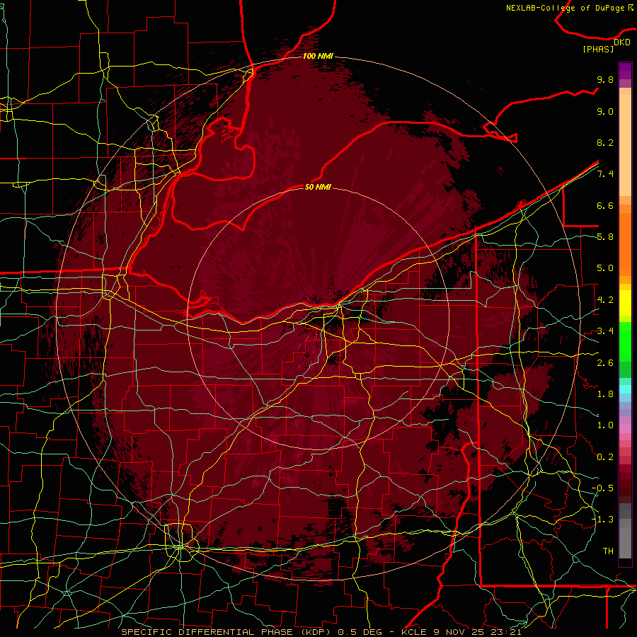Click the 9.0 value on the color scale
This screenshot has width=637, height=637.
point(605,111)
